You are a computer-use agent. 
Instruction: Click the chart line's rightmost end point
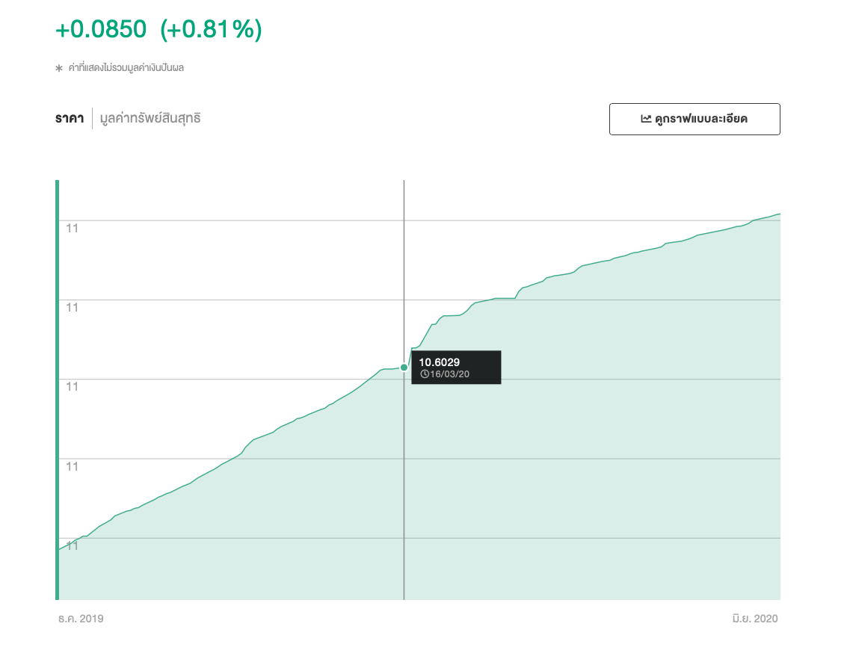pos(780,214)
